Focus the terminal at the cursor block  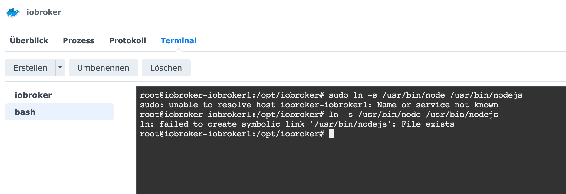click(x=331, y=134)
